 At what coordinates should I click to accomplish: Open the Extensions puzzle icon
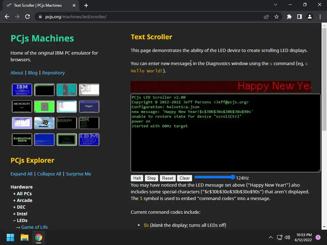point(289,17)
